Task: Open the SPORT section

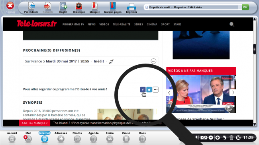Action: 165,24
